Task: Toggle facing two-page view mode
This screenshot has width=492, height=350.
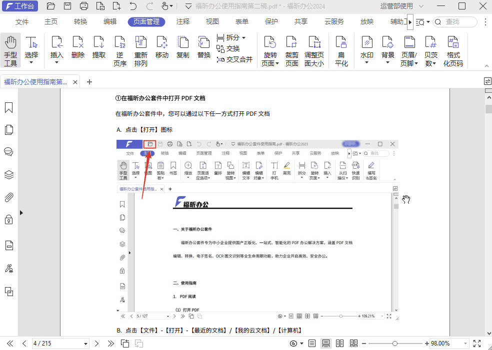Action: click(x=339, y=343)
